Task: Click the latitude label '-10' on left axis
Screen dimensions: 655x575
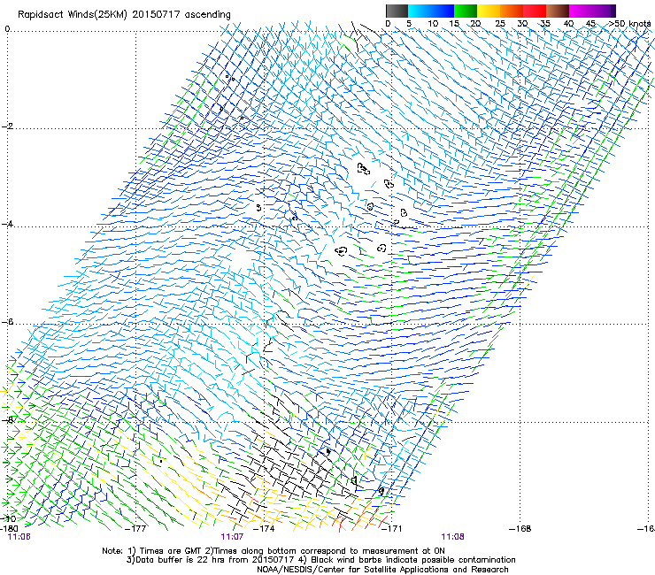Action: tap(8, 518)
